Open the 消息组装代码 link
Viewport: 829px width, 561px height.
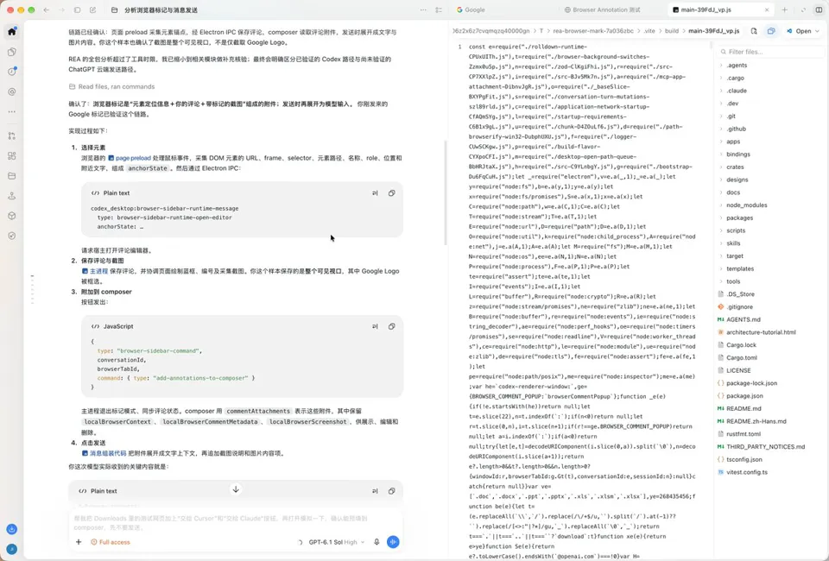(x=104, y=453)
